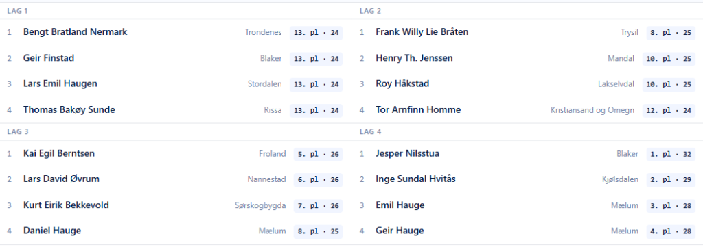Click Inge Sundal Hvitås' name

tap(415, 179)
